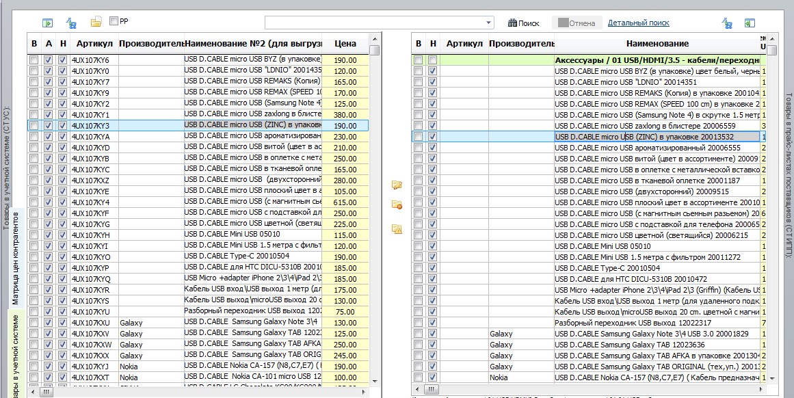This screenshot has height=398, width=794.
Task: Click Galaxy manufacturer cell for row 4UX107KXW
Action: pyautogui.click(x=151, y=345)
